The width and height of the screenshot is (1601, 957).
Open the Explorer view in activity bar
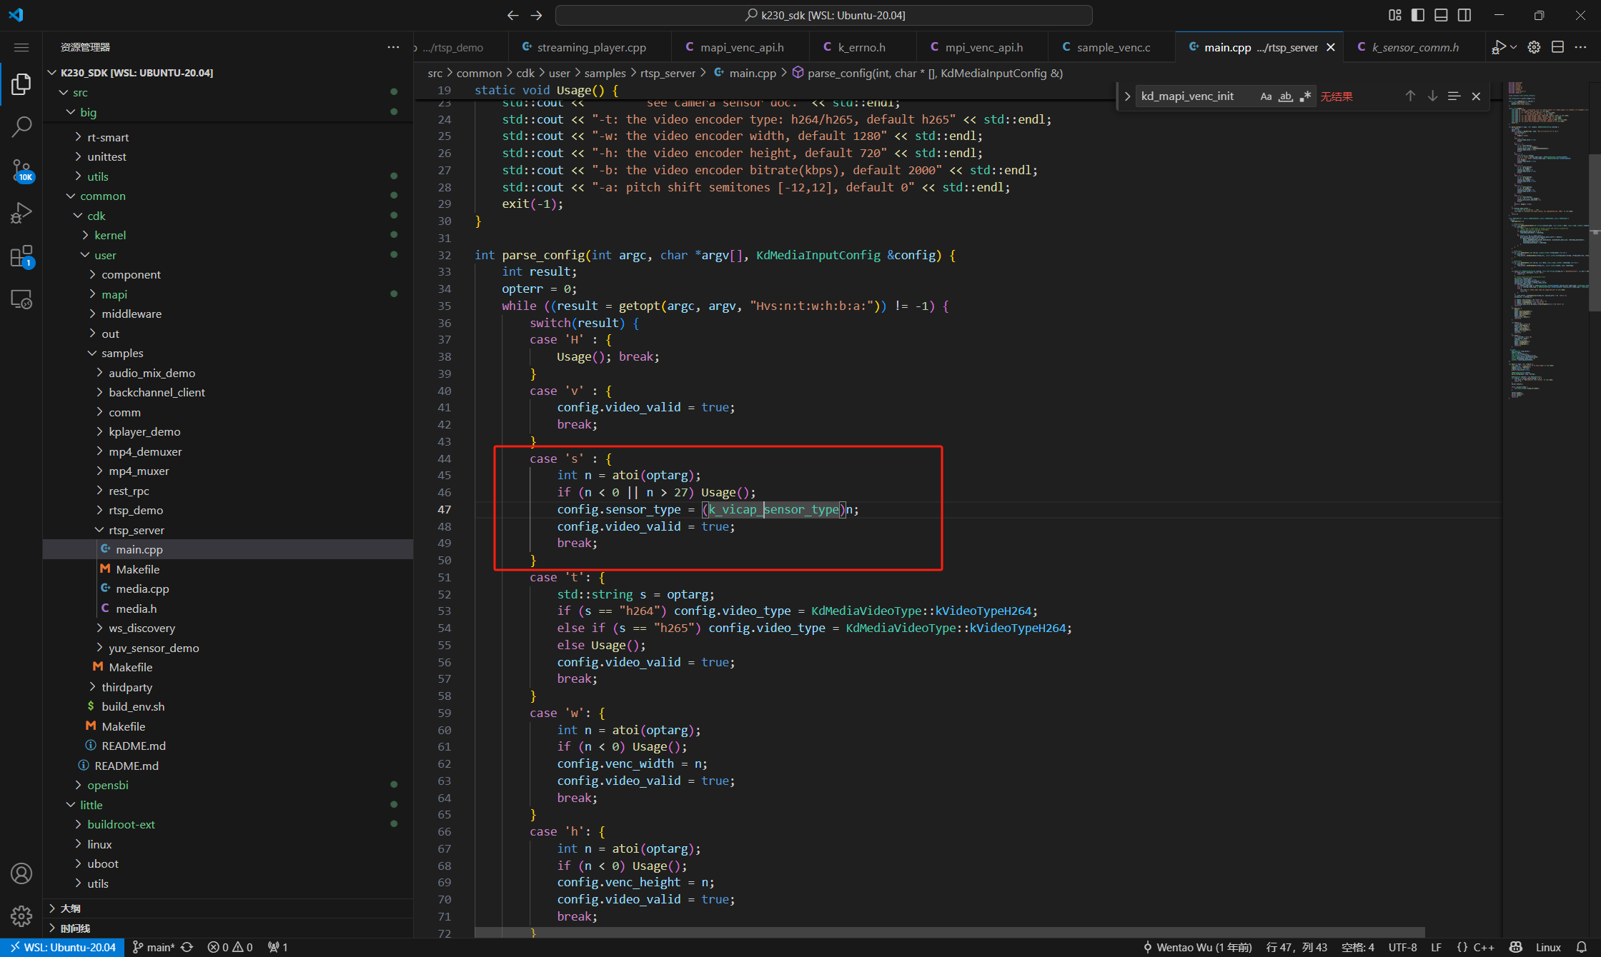click(x=21, y=84)
